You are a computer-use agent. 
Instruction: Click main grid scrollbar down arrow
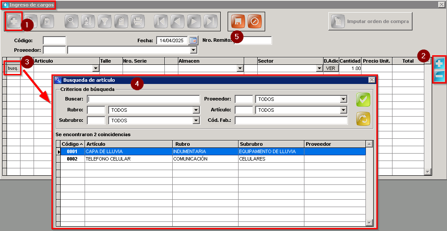pyautogui.click(x=428, y=171)
